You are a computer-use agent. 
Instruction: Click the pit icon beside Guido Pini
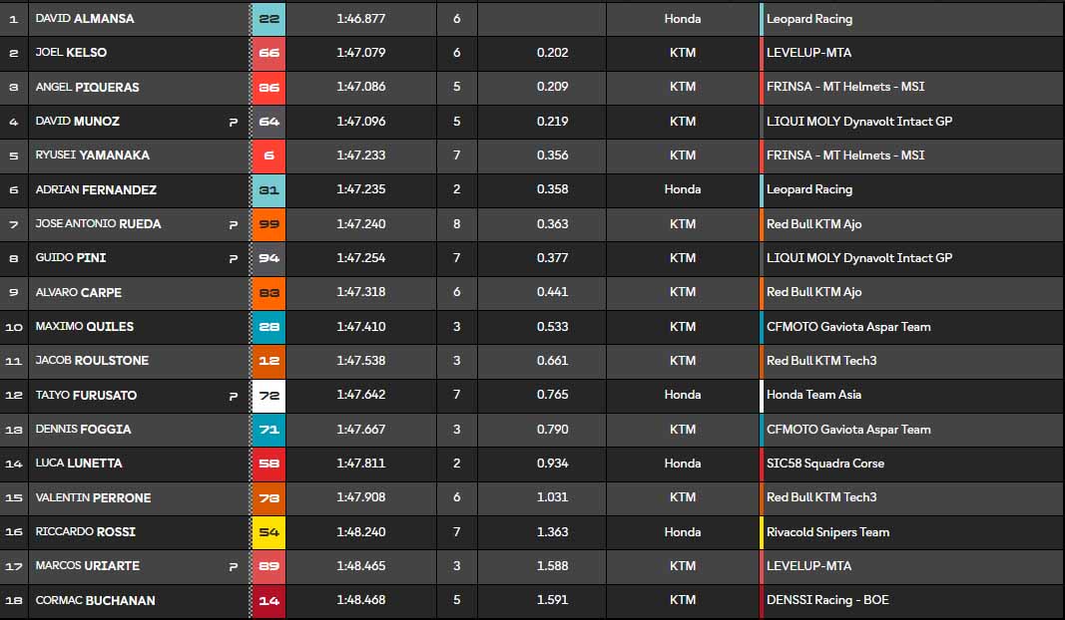234,258
